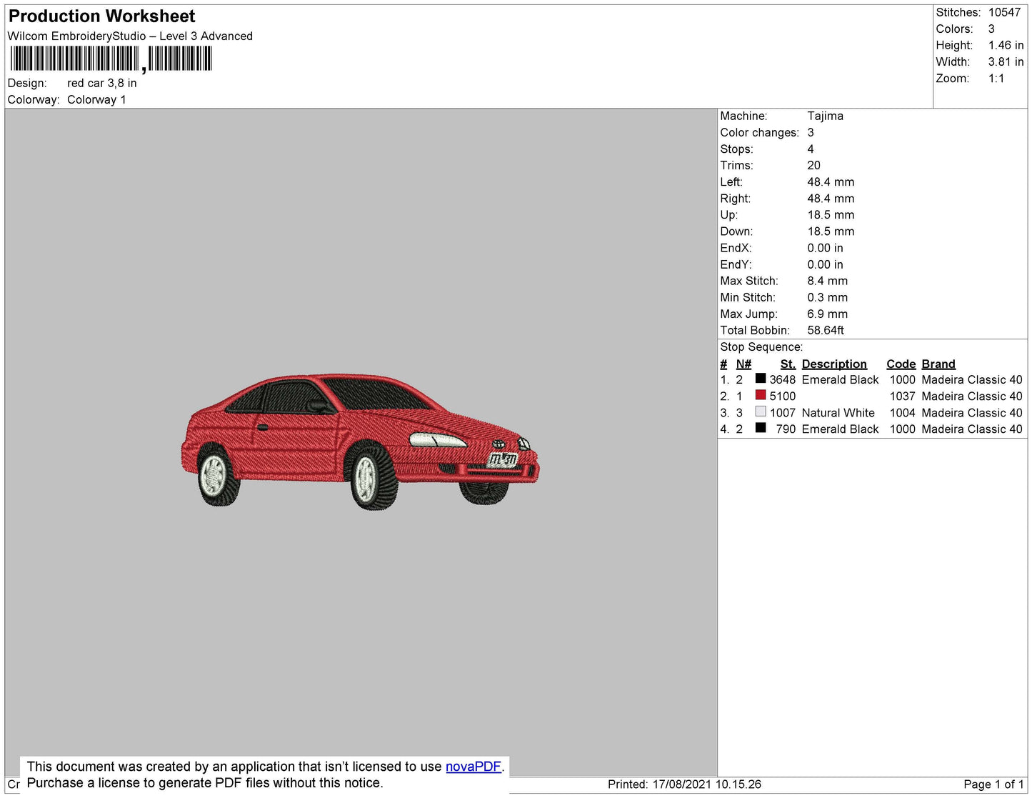The height and width of the screenshot is (798, 1032).
Task: Click the red swatch for stop 2
Action: (761, 395)
